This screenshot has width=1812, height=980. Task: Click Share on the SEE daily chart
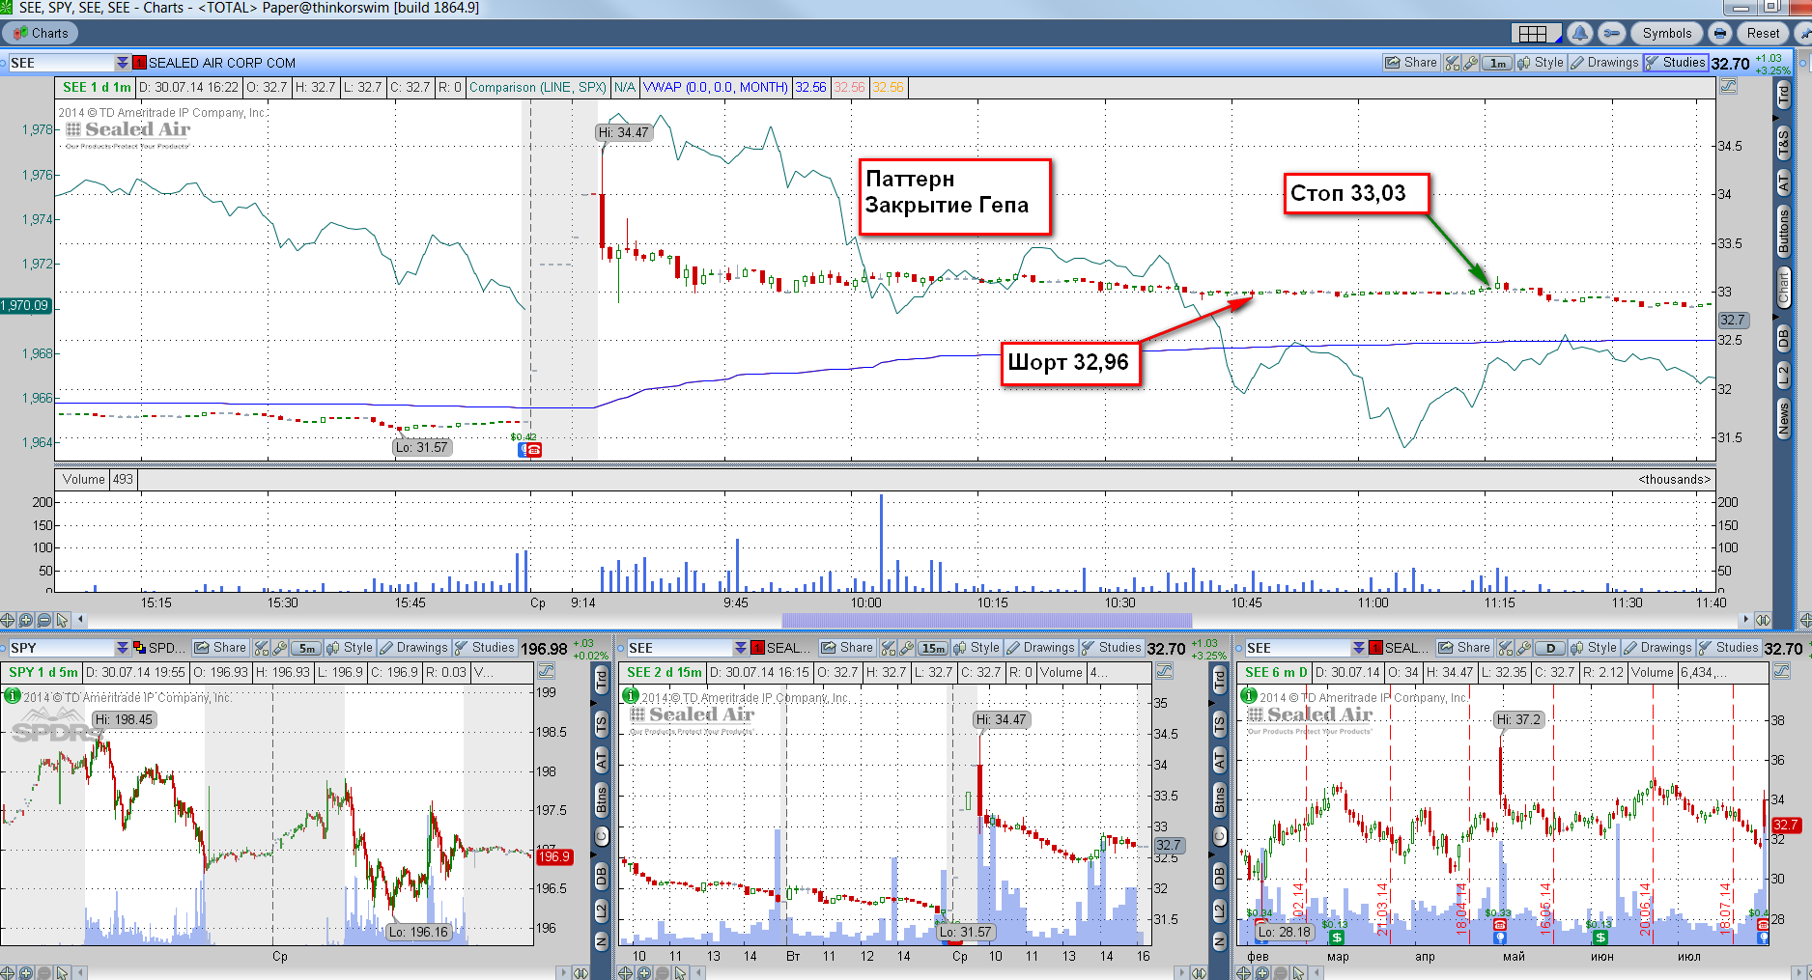pyautogui.click(x=1464, y=648)
